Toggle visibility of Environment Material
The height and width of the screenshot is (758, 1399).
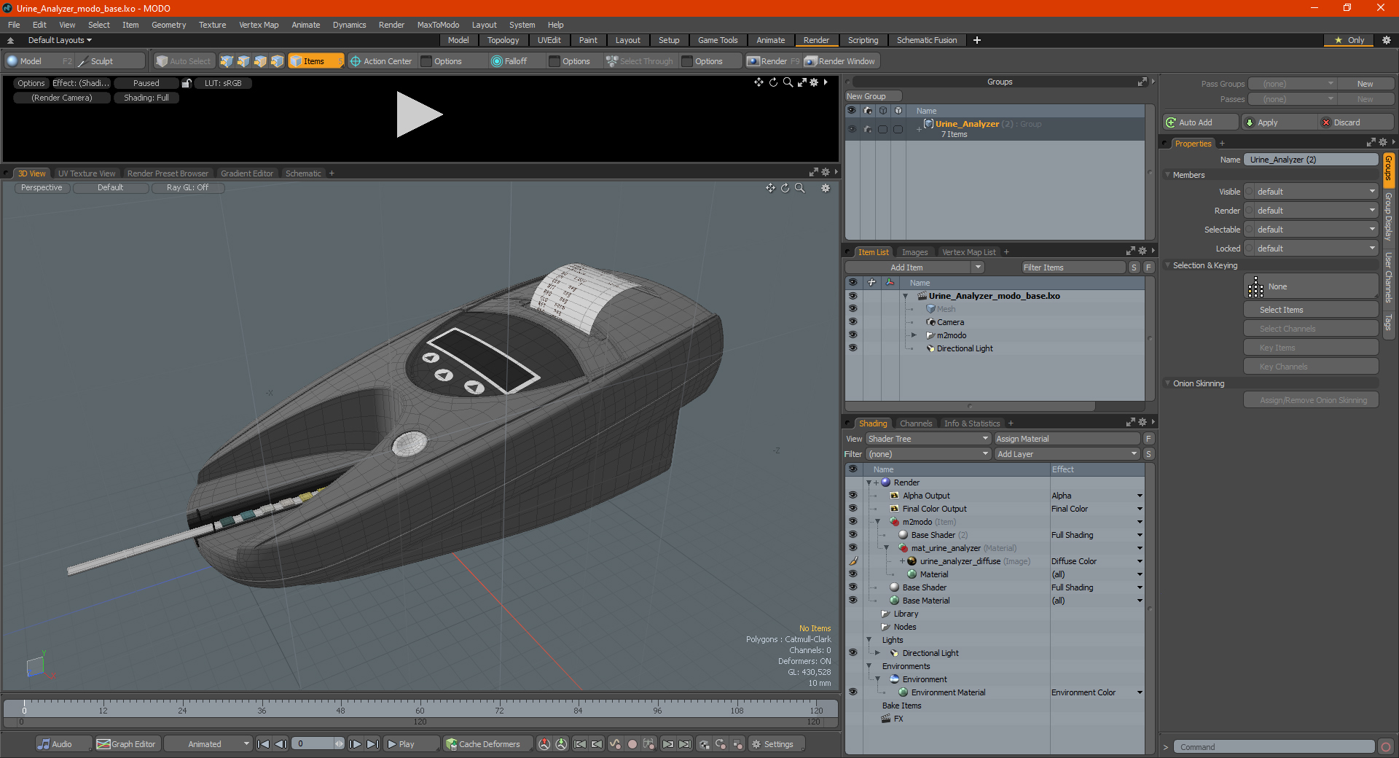[853, 692]
